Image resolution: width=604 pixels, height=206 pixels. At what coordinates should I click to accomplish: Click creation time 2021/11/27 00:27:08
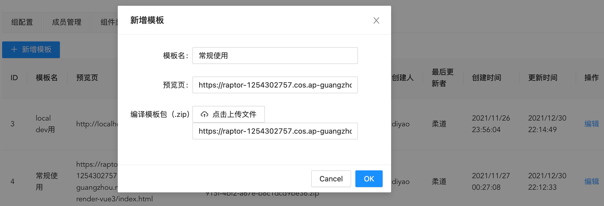[x=491, y=181]
